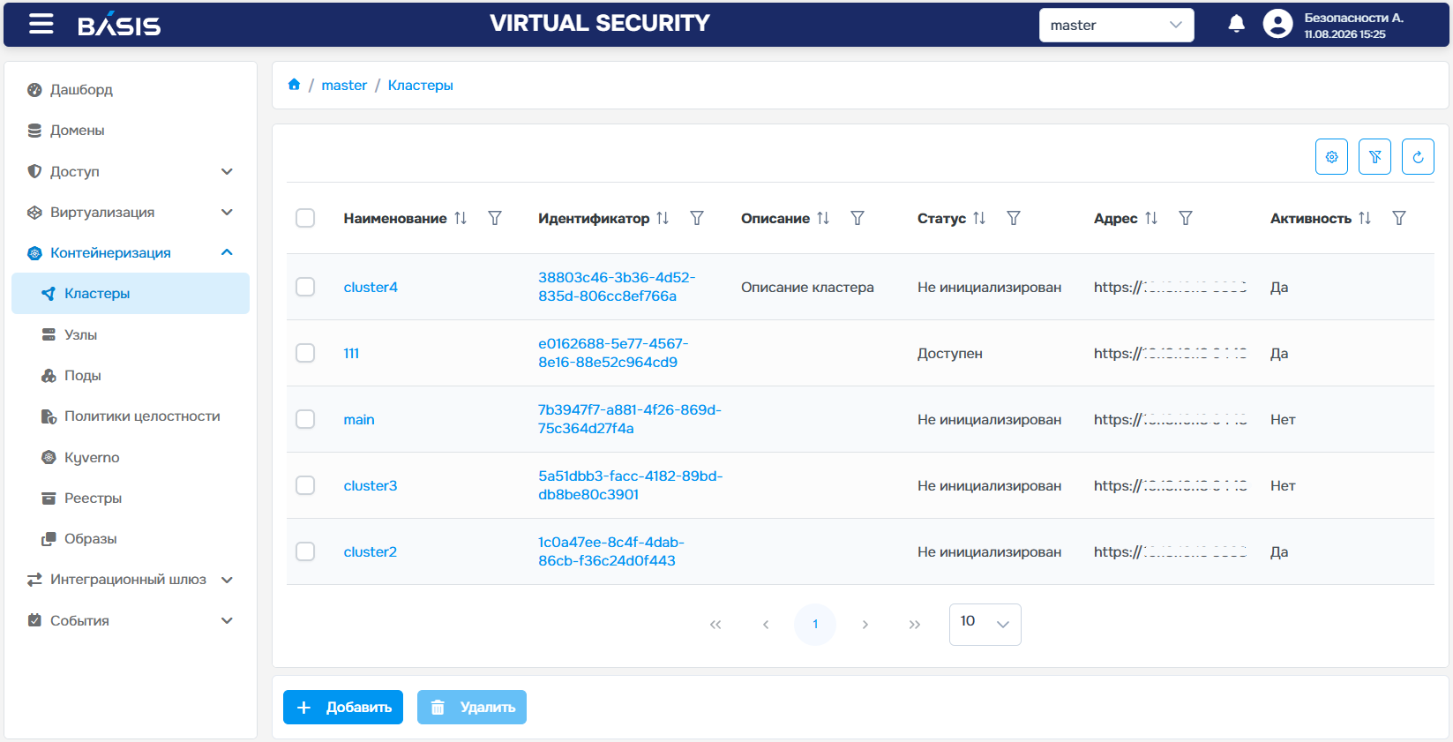Go to home via breadcrumb house icon

pos(295,85)
